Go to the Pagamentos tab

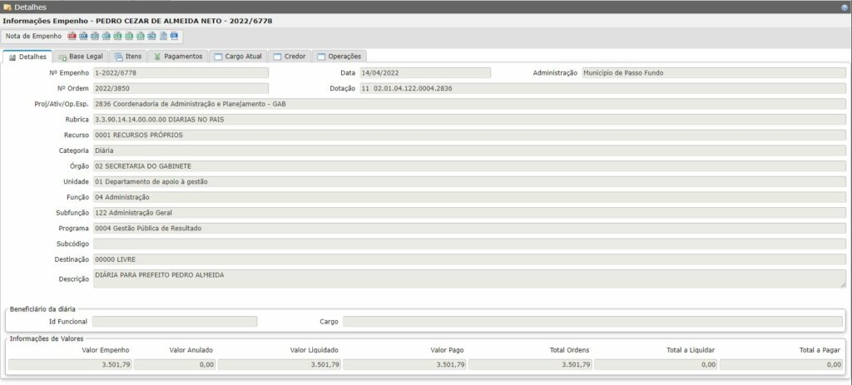(x=178, y=57)
